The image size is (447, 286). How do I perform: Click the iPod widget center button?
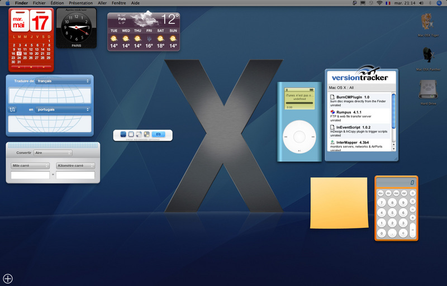tap(299, 137)
